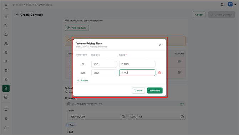The image size is (239, 135).
Task: Open notifications bell
Action: click(x=222, y=4)
